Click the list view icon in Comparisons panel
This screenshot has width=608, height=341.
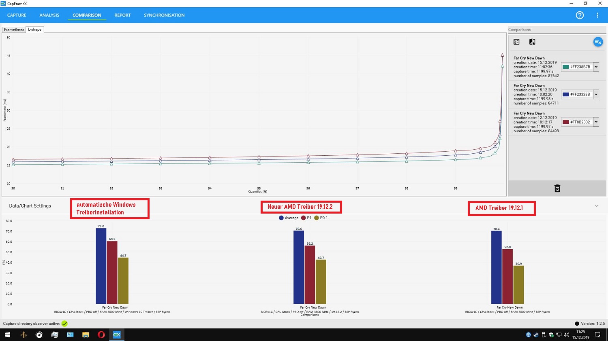coord(516,42)
